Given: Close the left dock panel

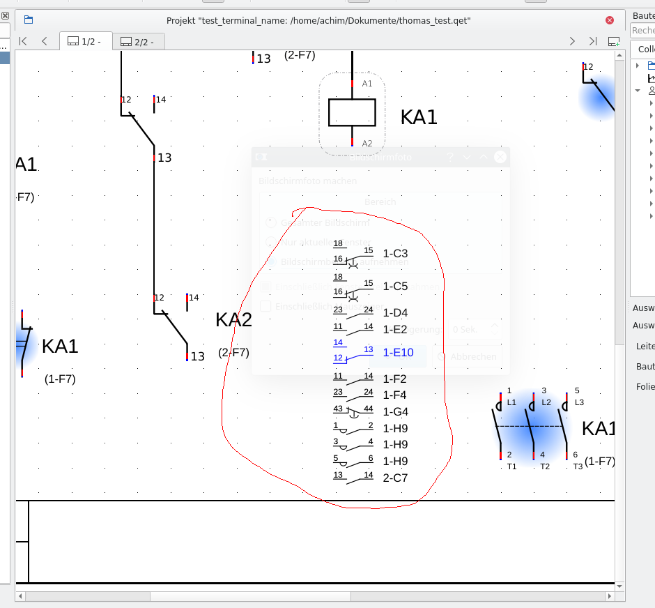Looking at the screenshot, I should click(5, 16).
